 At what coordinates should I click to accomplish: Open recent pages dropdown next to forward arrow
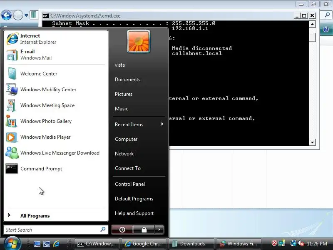[x=26, y=15]
